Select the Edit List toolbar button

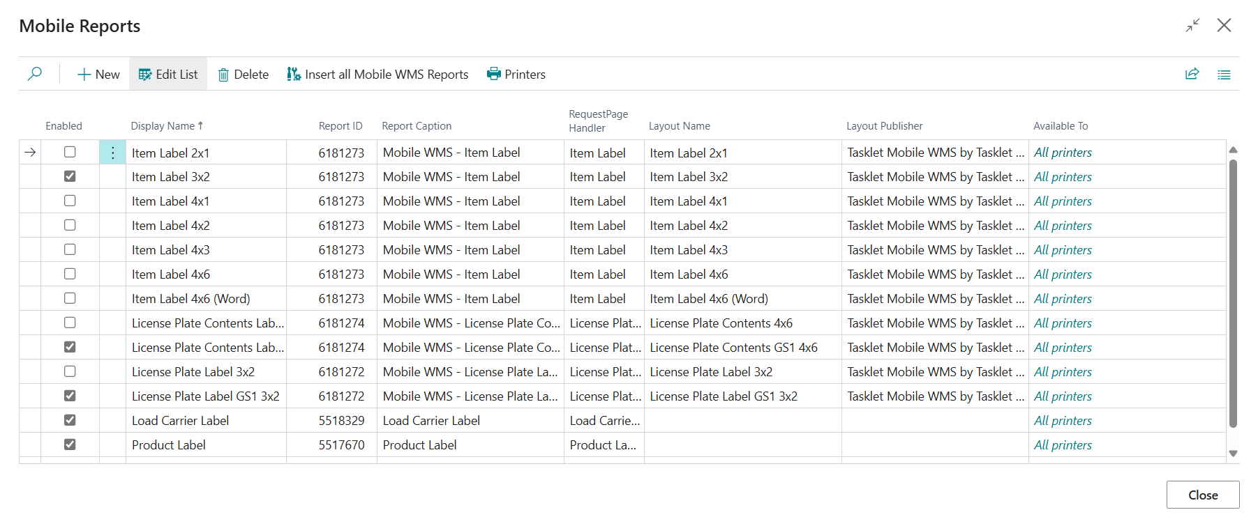168,75
